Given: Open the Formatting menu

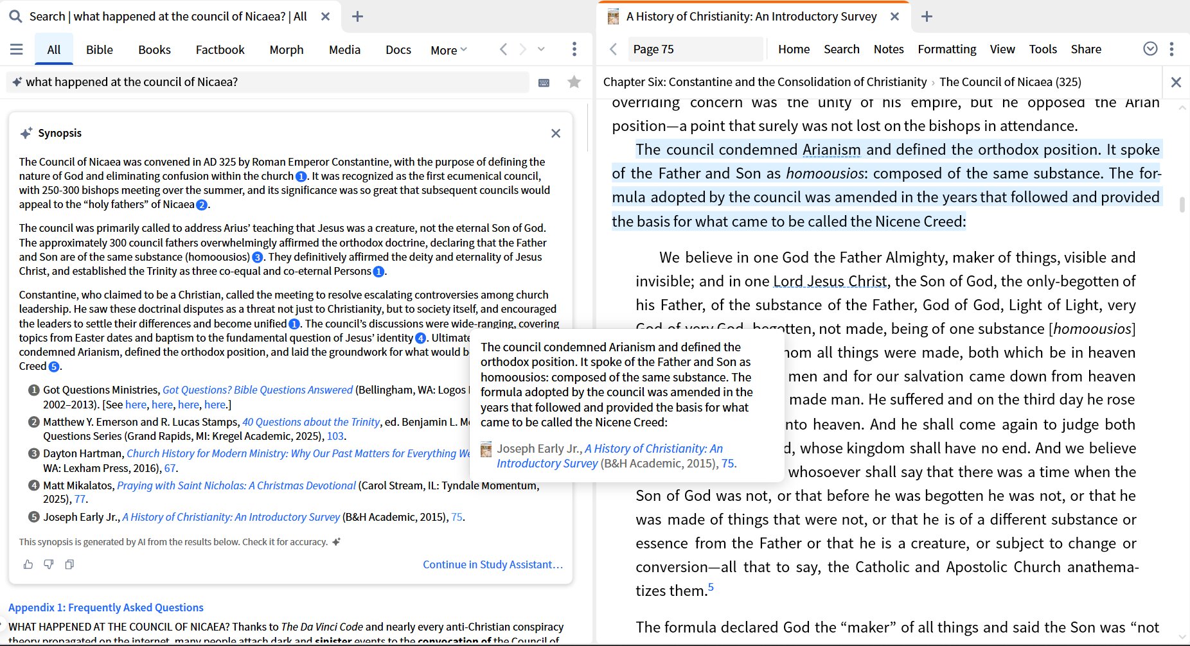Looking at the screenshot, I should 946,49.
